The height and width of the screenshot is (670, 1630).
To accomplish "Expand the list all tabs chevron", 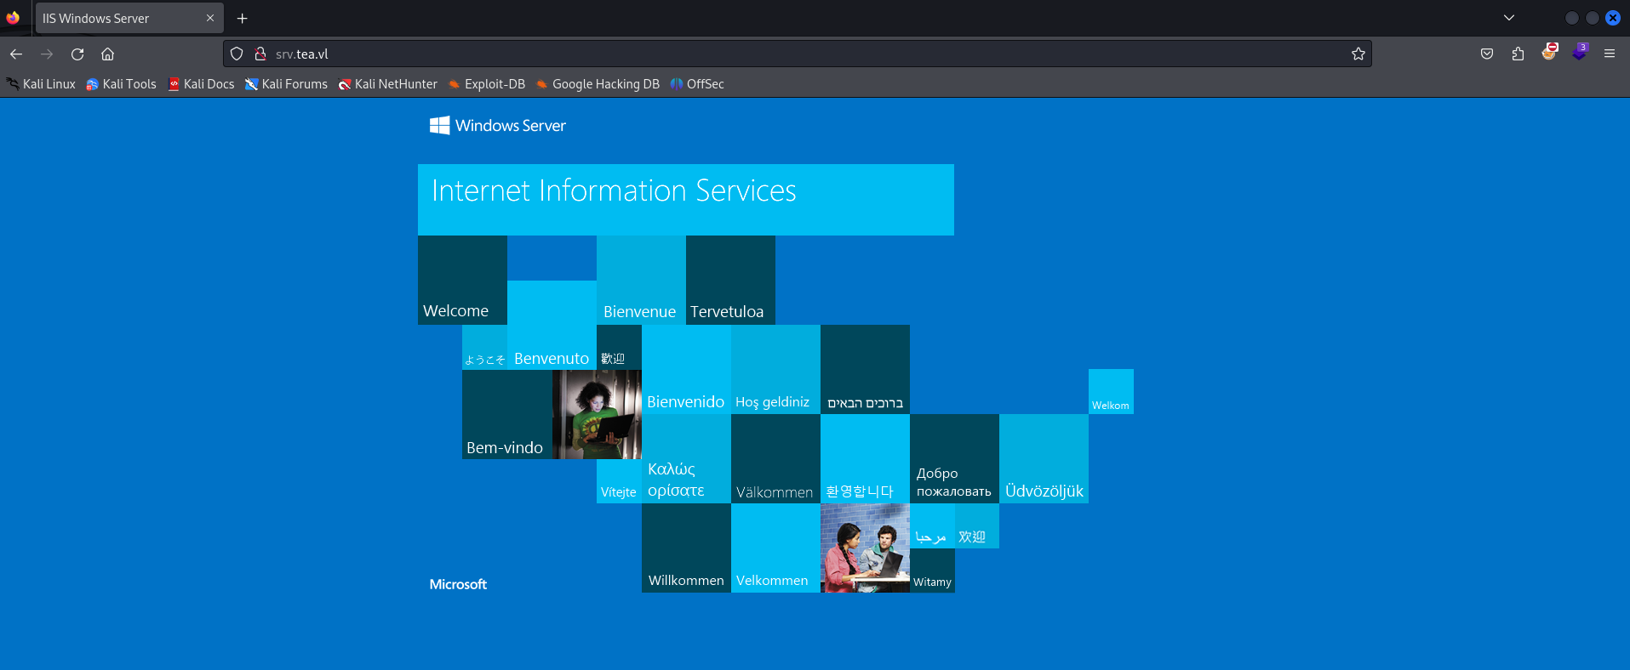I will tap(1509, 18).
